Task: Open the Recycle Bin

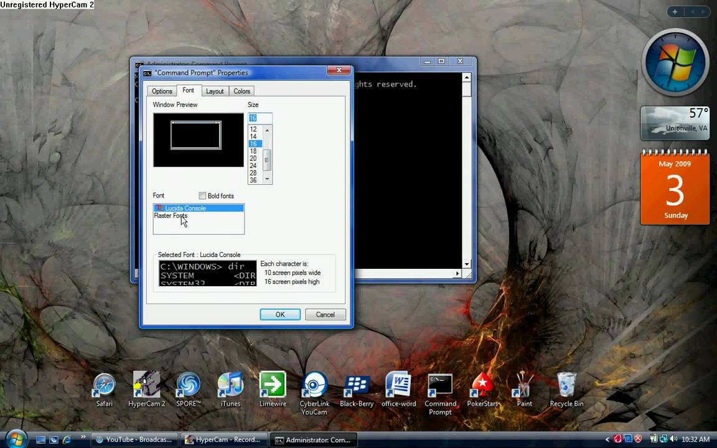Action: (566, 389)
